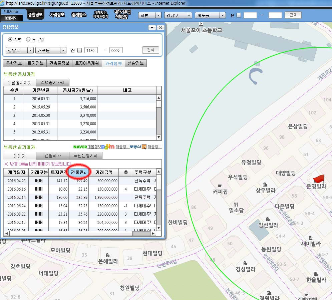Select the 도로명 radio button
Viewport: 332px width, 300px height.
pyautogui.click(x=28, y=39)
